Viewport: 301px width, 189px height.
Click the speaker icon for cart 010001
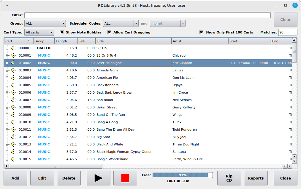click(13, 55)
